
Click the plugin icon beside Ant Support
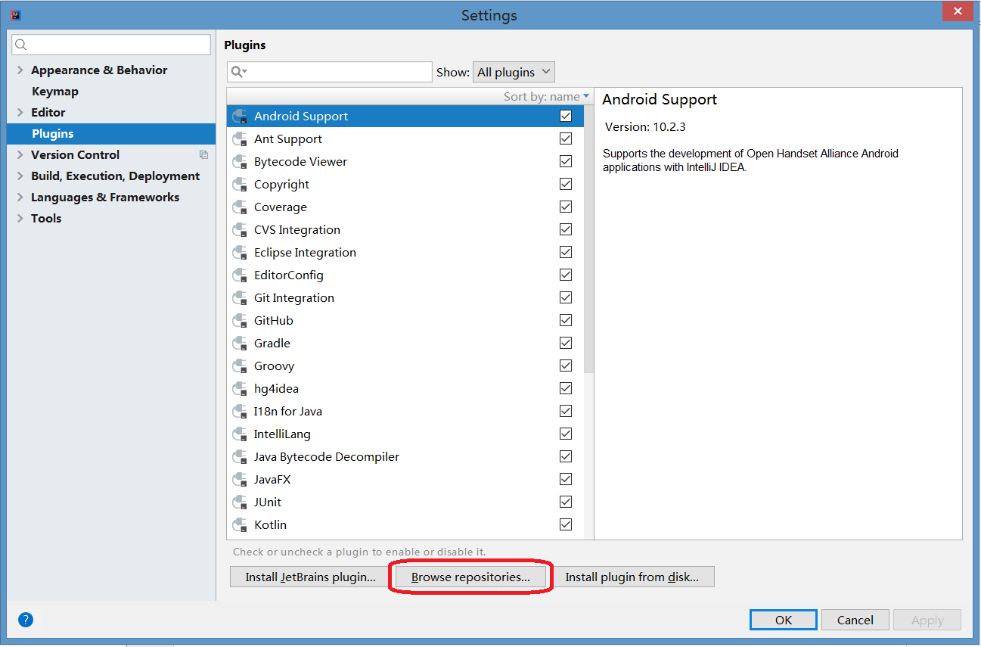pyautogui.click(x=241, y=138)
